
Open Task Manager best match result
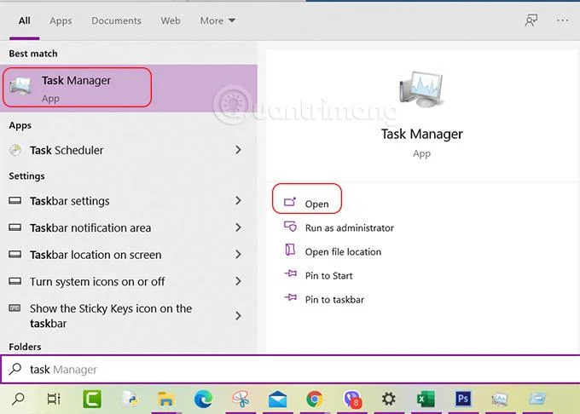(x=128, y=88)
